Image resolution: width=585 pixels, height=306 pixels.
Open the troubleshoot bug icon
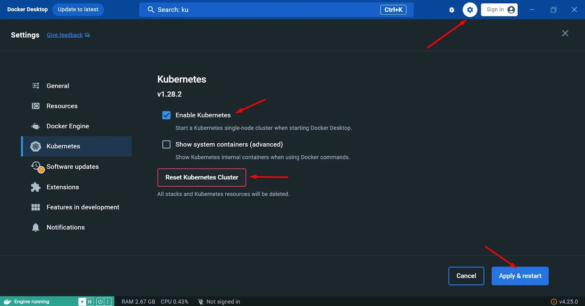point(452,10)
